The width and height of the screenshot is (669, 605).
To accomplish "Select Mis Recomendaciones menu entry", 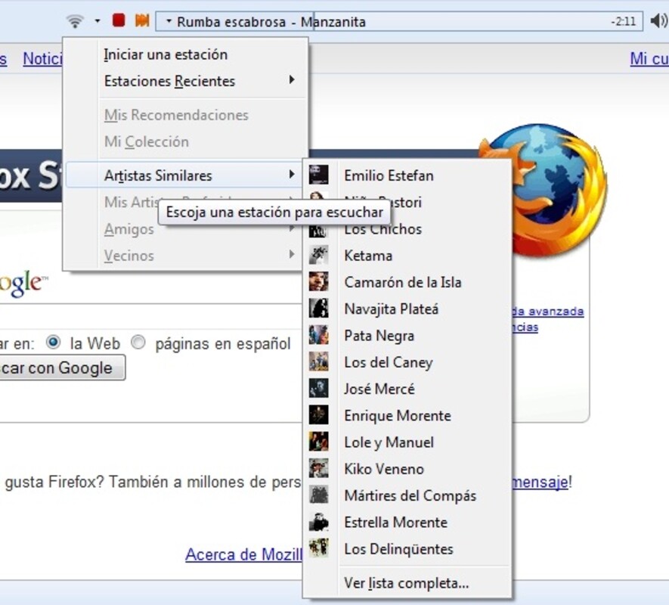I will pyautogui.click(x=187, y=115).
